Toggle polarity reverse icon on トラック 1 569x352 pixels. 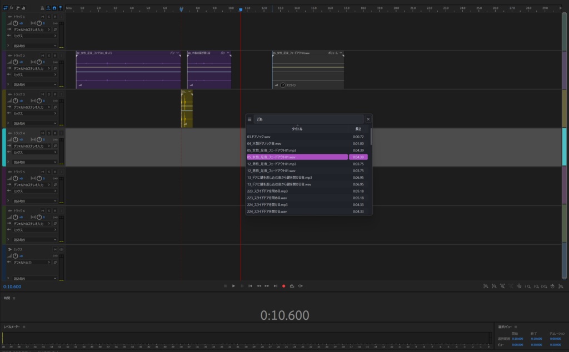pos(55,30)
